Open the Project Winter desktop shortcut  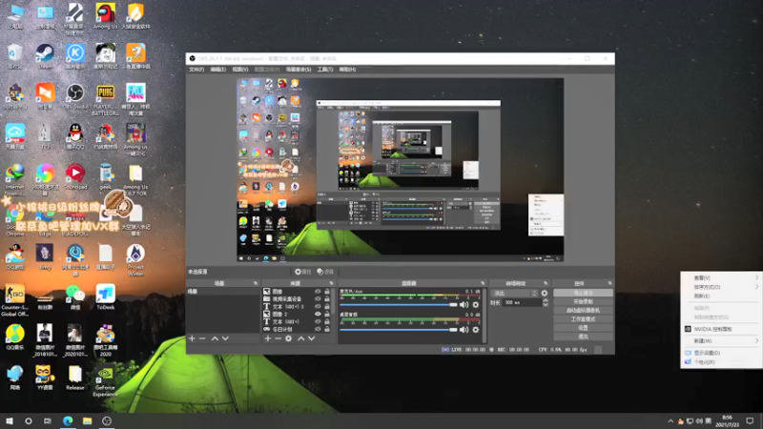[x=135, y=260]
